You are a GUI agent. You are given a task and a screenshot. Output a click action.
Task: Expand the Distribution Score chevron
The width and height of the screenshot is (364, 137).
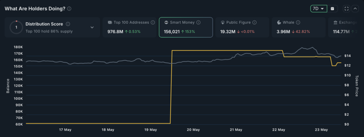point(92,27)
